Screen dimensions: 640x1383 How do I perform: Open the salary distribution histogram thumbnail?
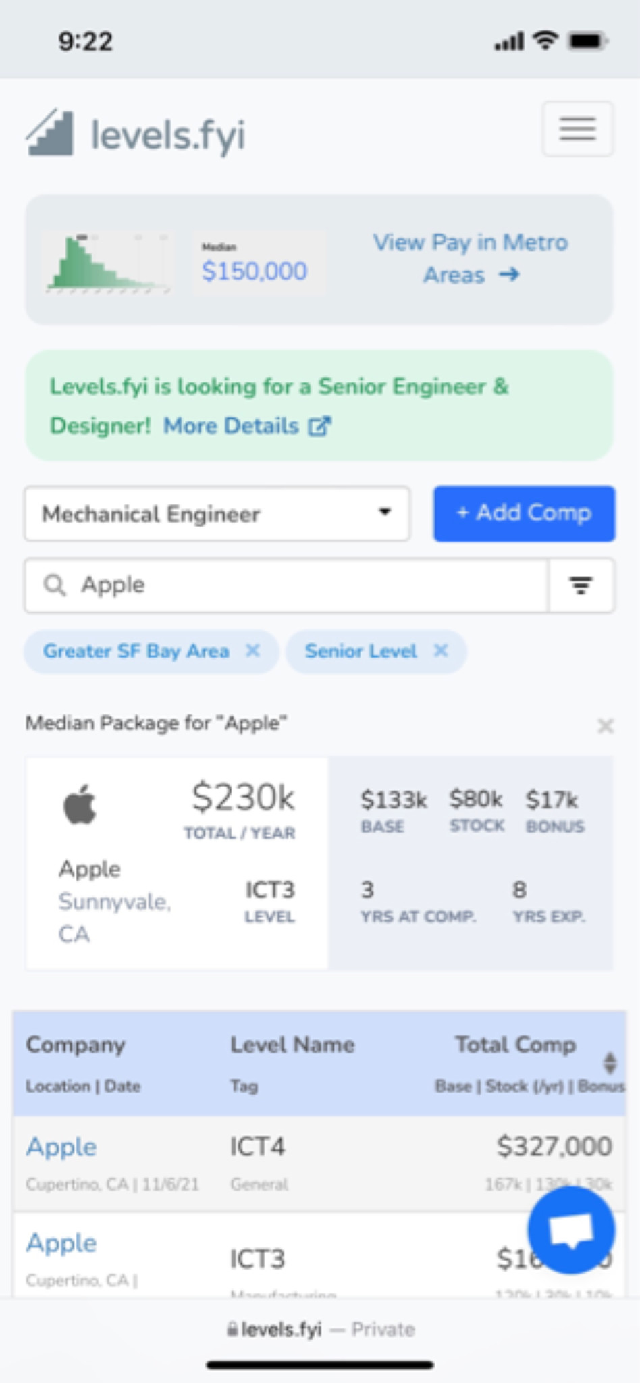(x=107, y=263)
